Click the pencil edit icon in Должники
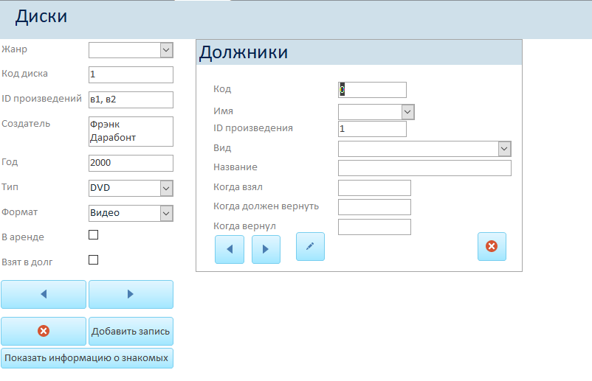The width and height of the screenshot is (592, 381). [310, 247]
